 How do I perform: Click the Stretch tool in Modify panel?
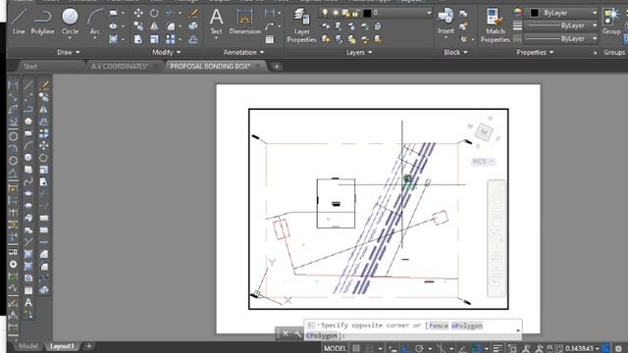click(x=138, y=39)
